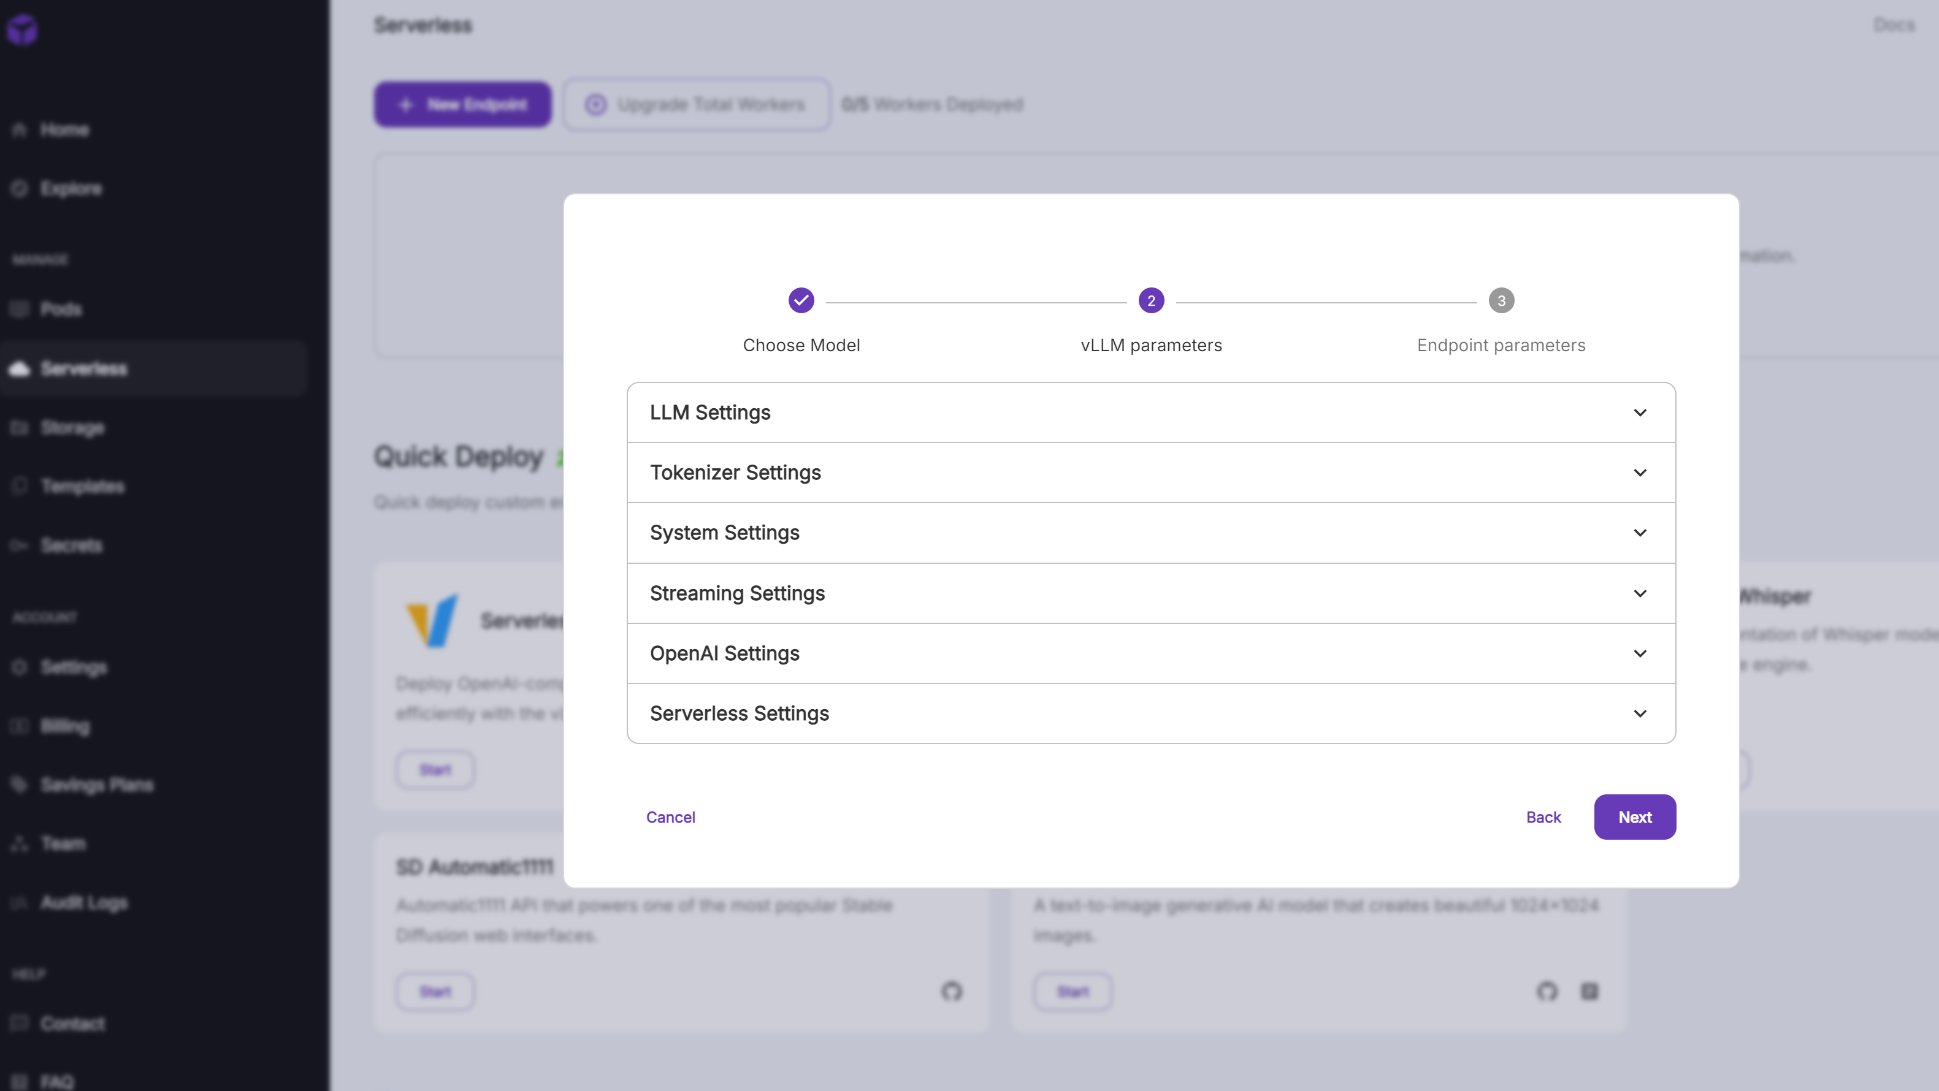Select step 2 vLLM parameters

click(1151, 300)
